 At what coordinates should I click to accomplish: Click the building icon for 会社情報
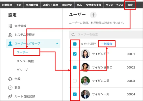[x=10, y=26]
